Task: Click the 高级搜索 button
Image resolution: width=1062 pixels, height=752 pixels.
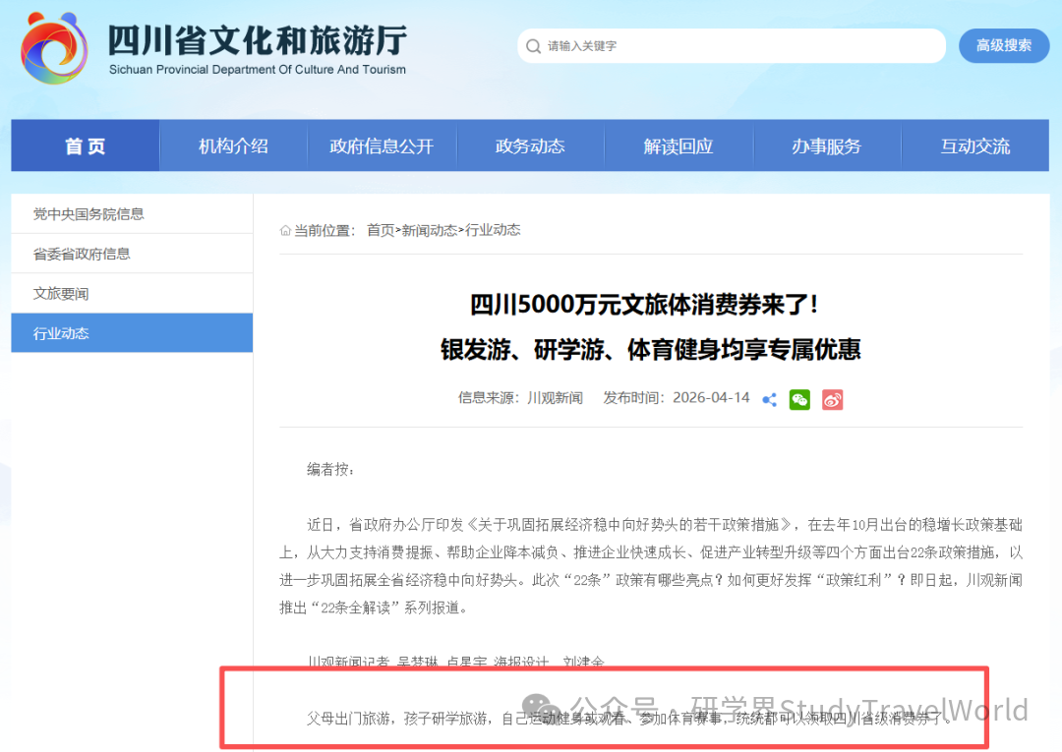Action: [1003, 45]
